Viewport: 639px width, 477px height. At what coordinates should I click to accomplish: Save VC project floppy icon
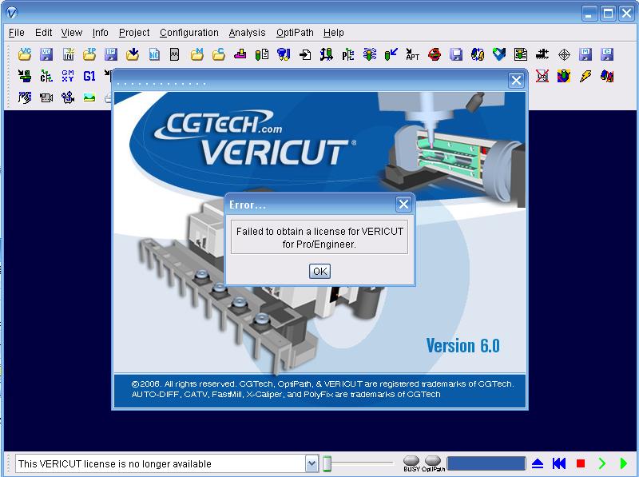(46, 54)
